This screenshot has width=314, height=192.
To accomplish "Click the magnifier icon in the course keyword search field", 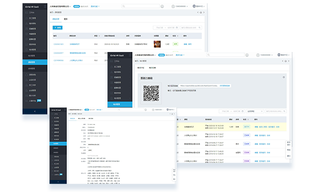I will [199, 27].
